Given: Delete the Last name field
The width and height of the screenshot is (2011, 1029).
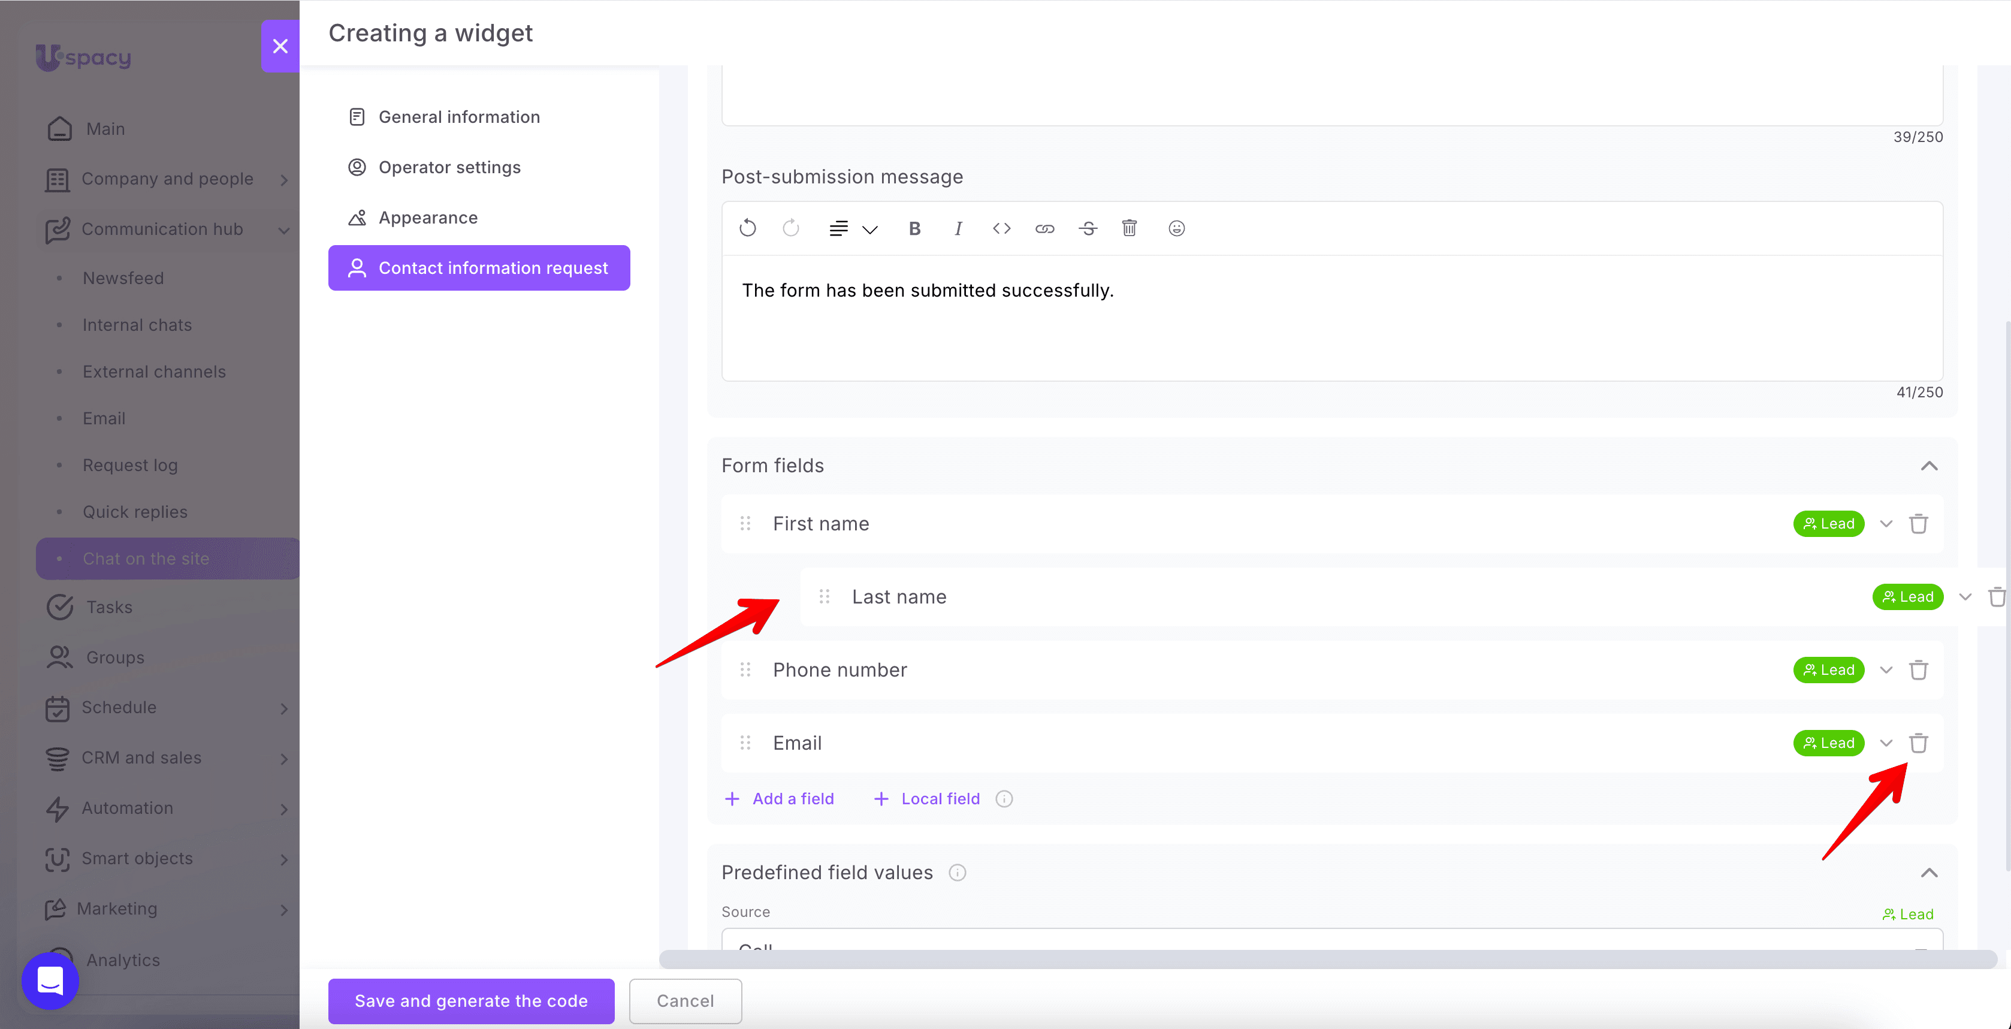Looking at the screenshot, I should point(1997,598).
